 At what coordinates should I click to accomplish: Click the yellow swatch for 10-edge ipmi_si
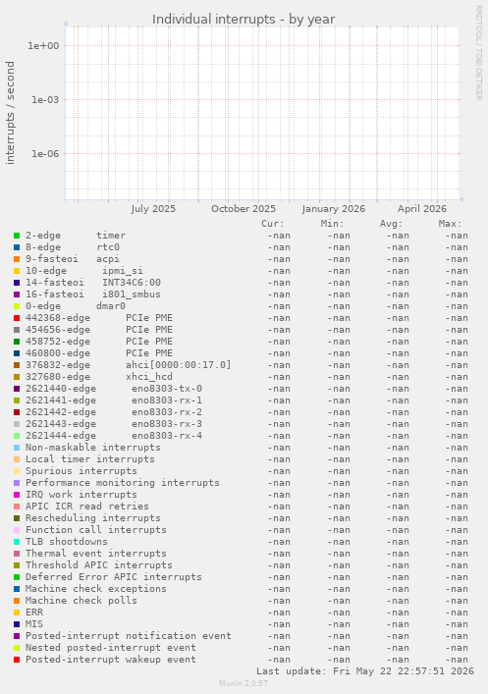click(x=17, y=271)
